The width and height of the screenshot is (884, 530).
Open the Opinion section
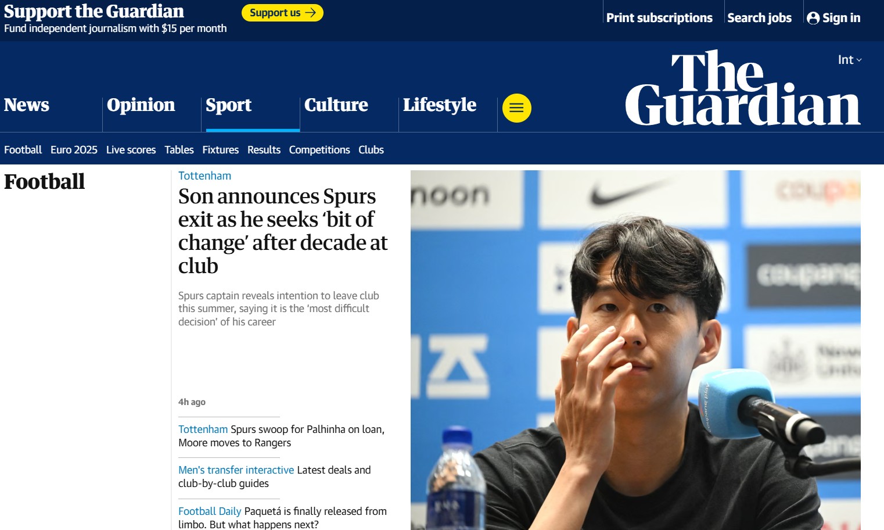point(141,105)
